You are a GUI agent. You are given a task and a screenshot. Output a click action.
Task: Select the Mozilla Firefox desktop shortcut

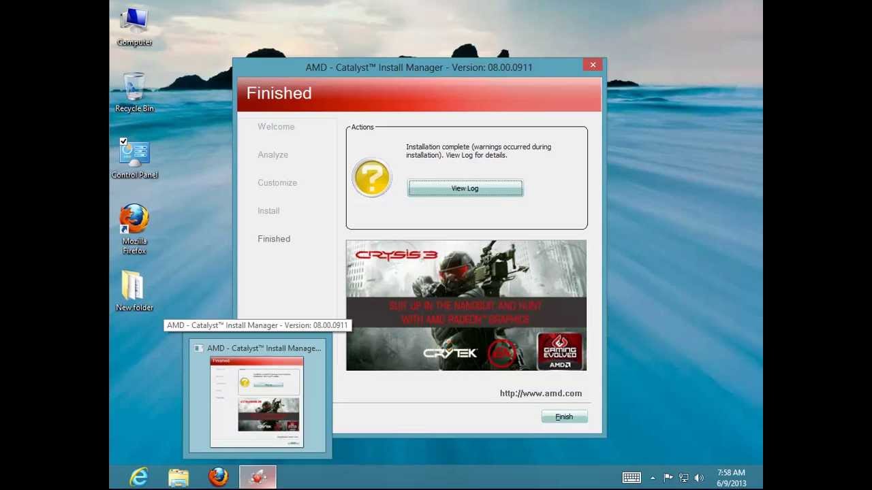tap(134, 229)
